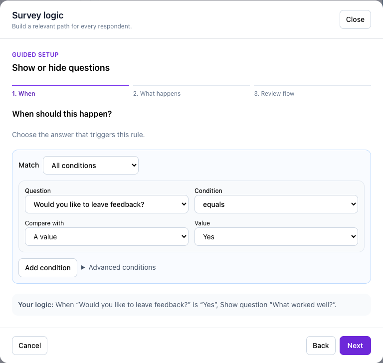Screen dimensions: 383x363
Task: Click the 'Your logic' summary text
Action: pyautogui.click(x=177, y=305)
